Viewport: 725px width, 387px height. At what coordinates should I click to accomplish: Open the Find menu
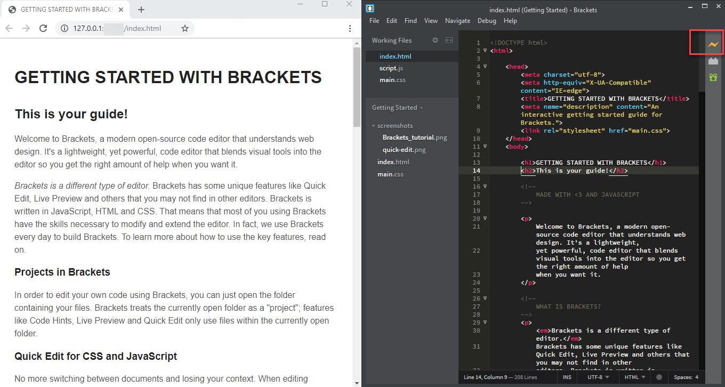pyautogui.click(x=410, y=21)
